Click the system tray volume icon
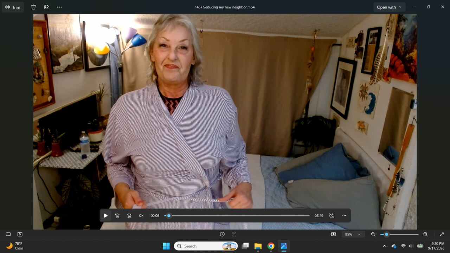450x253 pixels. click(x=411, y=246)
